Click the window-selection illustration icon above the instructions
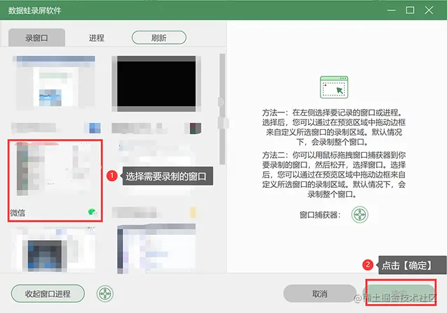 coord(334,88)
